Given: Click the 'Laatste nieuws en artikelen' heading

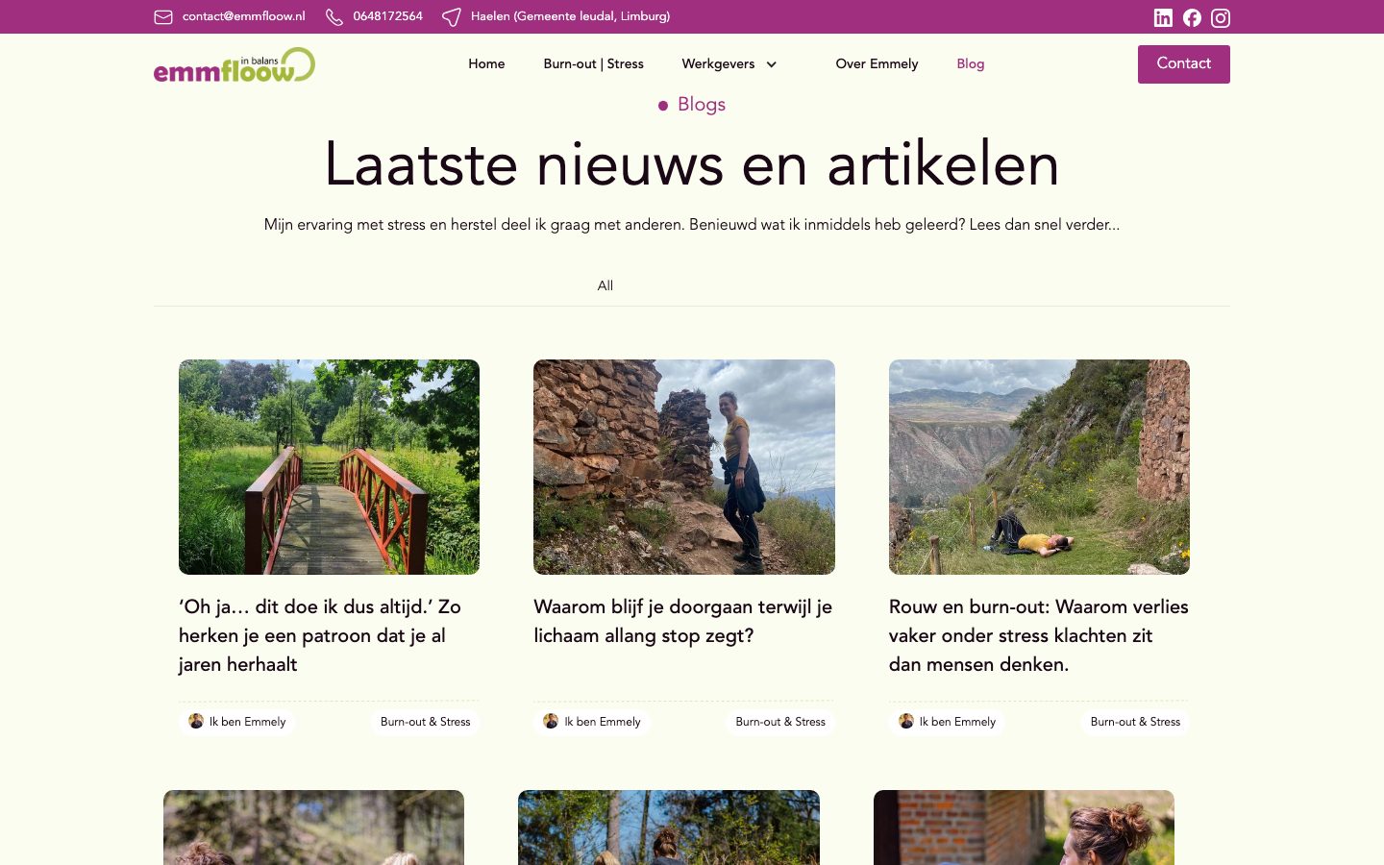Looking at the screenshot, I should [692, 164].
